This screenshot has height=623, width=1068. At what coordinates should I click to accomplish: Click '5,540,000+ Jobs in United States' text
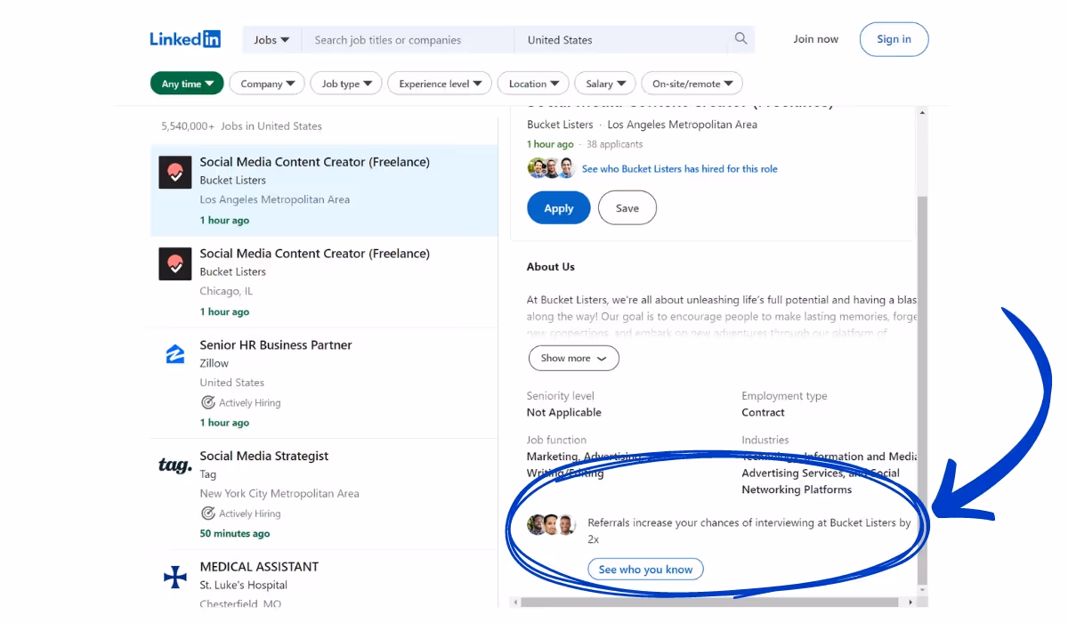pyautogui.click(x=241, y=126)
